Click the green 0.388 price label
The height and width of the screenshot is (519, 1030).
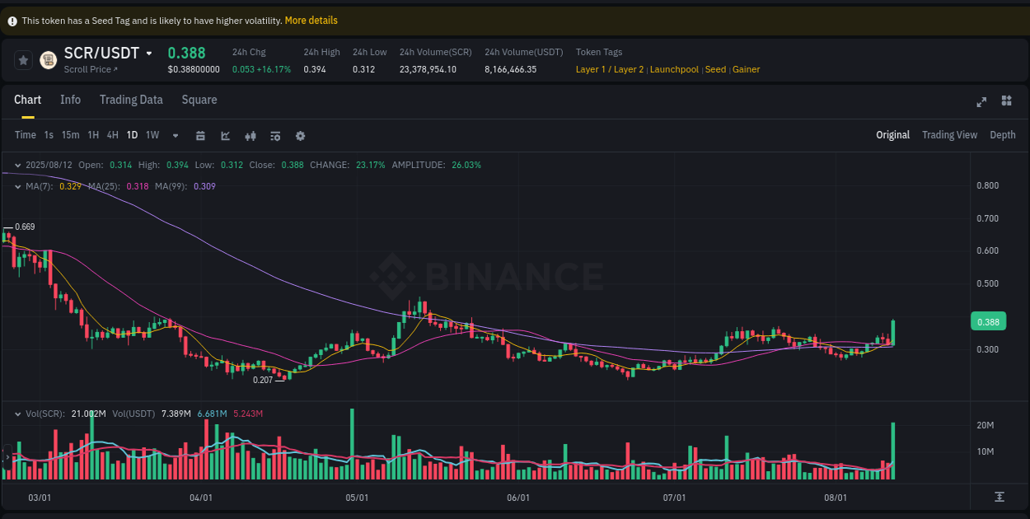(x=988, y=321)
